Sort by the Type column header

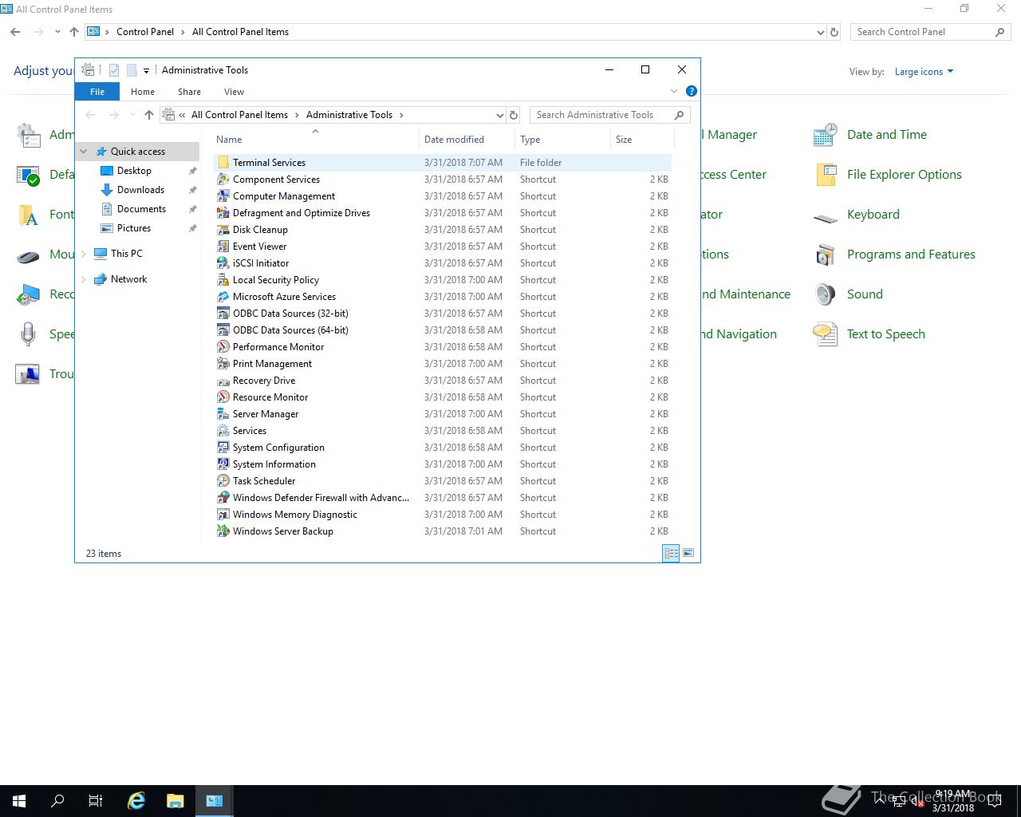562,140
